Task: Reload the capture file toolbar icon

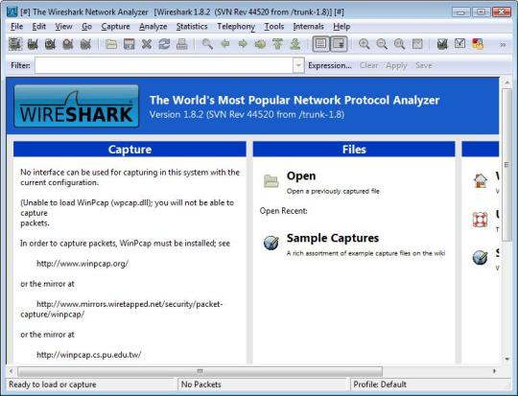Action: [164, 44]
